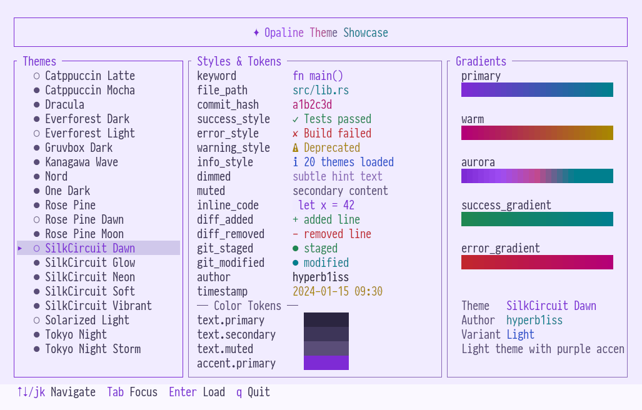Select the SilkCircuit Neon theme
This screenshot has height=410, width=642.
[x=98, y=277]
